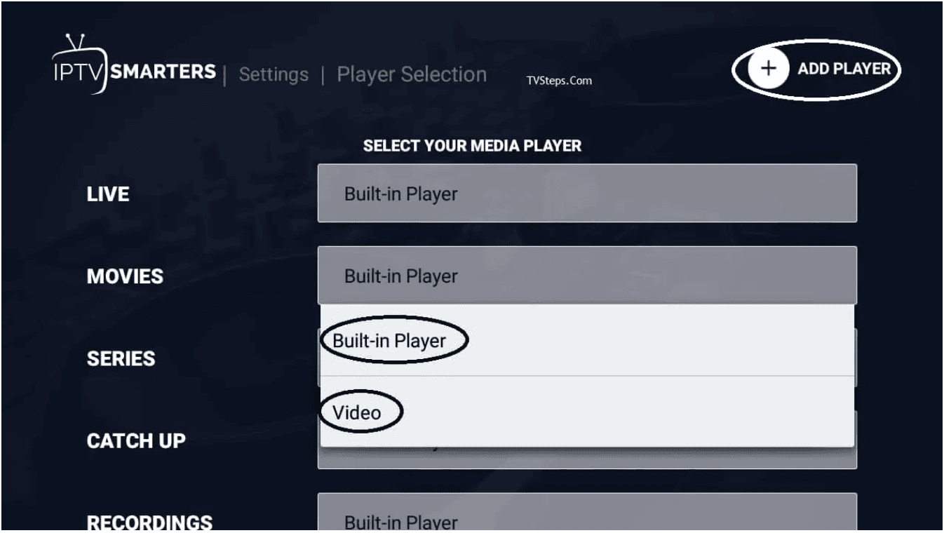Viewport: 944px width, 533px height.
Task: Click the SERIES row label
Action: click(x=121, y=358)
